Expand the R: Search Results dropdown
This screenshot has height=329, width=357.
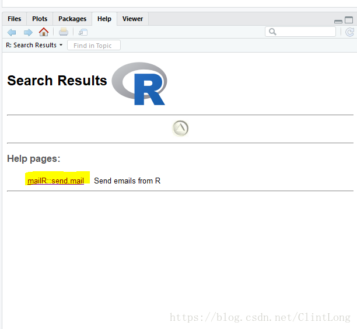[34, 45]
